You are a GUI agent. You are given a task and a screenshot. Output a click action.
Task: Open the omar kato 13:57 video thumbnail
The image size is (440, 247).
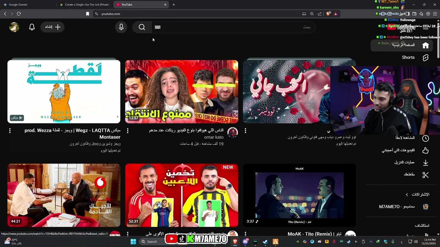181,92
